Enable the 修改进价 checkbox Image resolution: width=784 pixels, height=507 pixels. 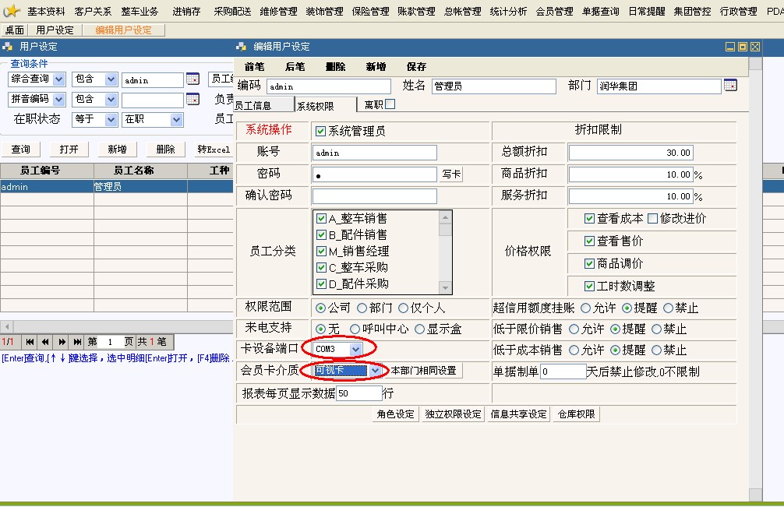(x=652, y=219)
